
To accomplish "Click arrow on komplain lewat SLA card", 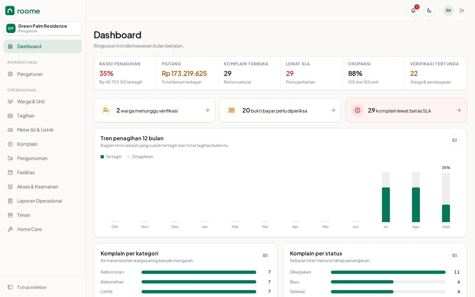I will point(459,110).
